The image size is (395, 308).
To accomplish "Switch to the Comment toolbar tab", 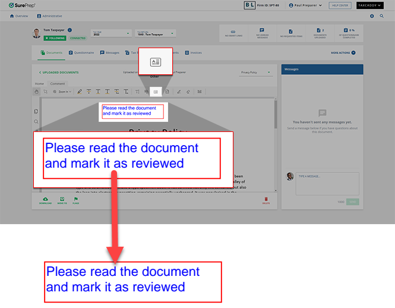I will [58, 83].
